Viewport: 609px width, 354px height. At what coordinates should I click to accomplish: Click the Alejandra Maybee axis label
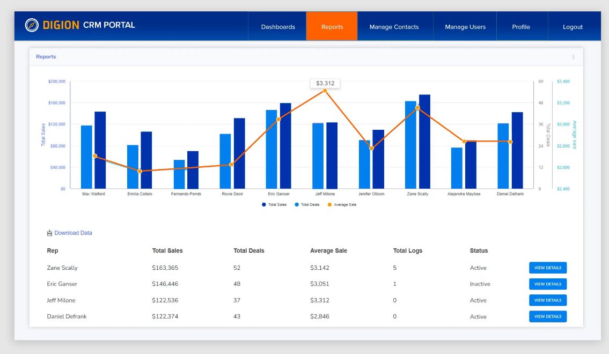point(464,194)
